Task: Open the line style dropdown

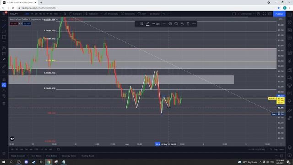Action: pos(164,24)
